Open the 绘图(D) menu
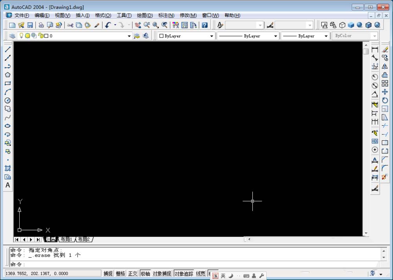Screen dimensions: 393x280 145,15
